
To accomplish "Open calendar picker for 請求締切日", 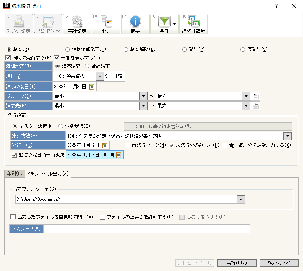I will [92, 87].
